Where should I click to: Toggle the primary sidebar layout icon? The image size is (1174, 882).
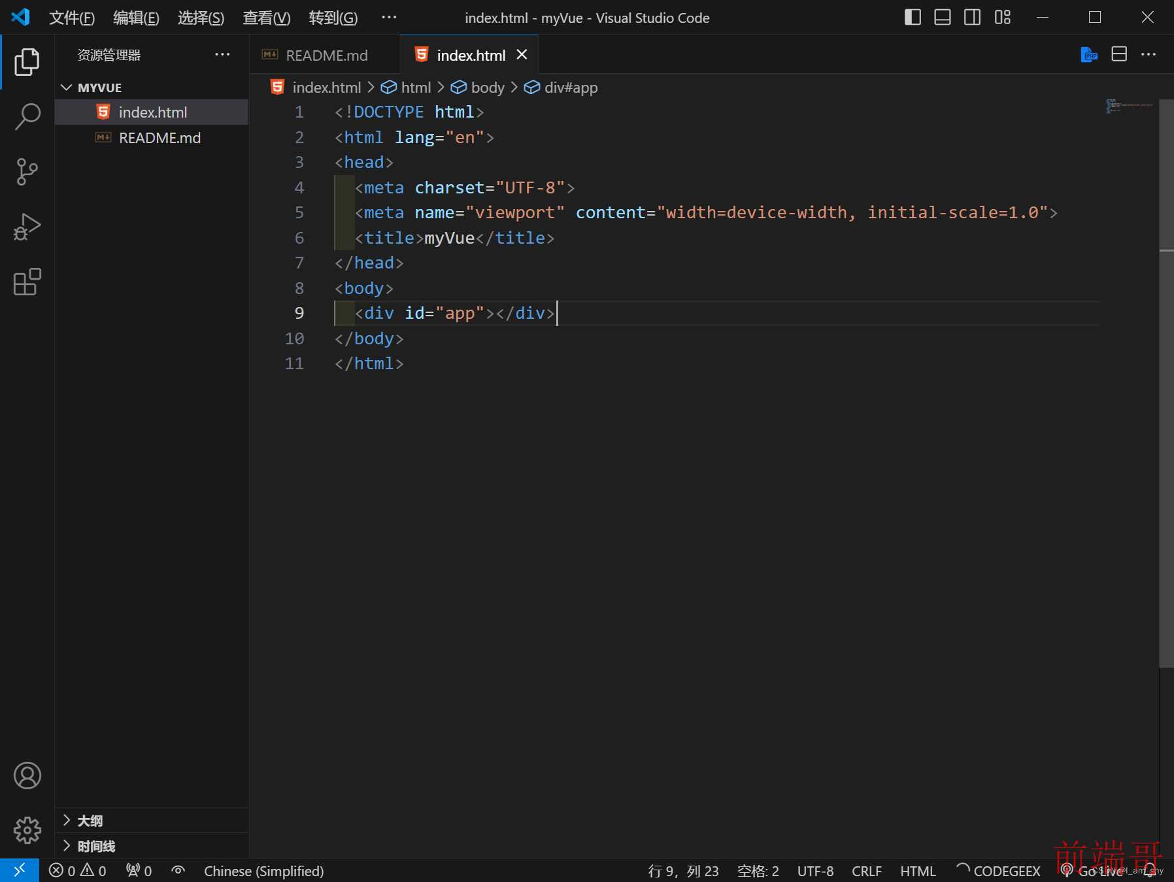tap(913, 18)
